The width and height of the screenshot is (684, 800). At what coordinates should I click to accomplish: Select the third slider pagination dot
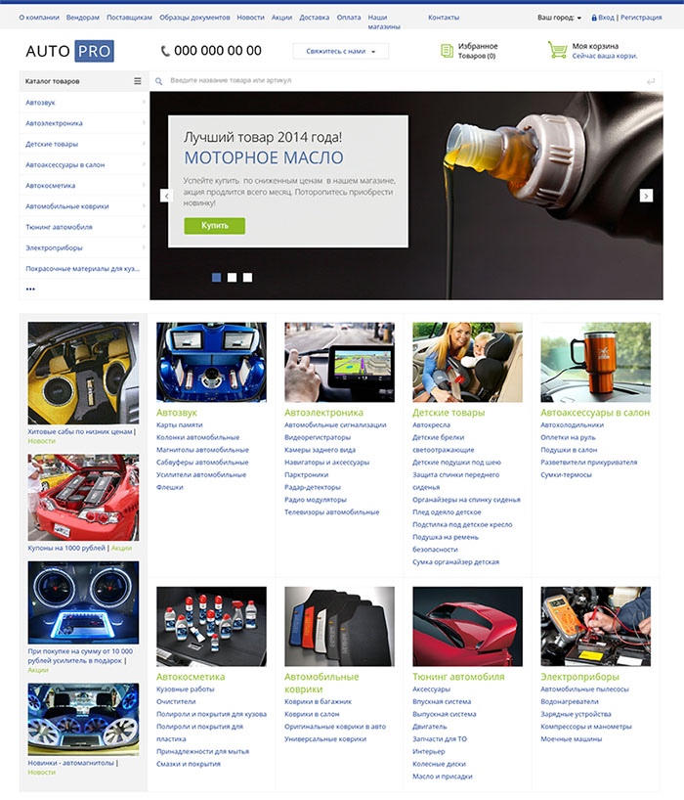point(247,278)
